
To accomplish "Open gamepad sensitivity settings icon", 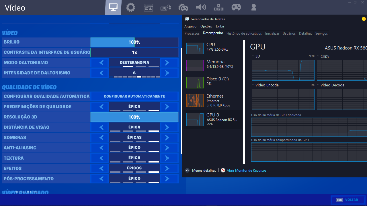I will click(x=236, y=7).
